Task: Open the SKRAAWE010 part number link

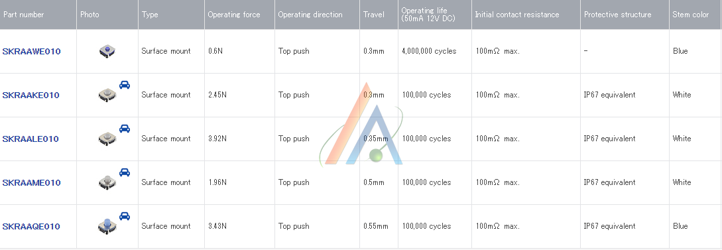Action: pos(31,51)
